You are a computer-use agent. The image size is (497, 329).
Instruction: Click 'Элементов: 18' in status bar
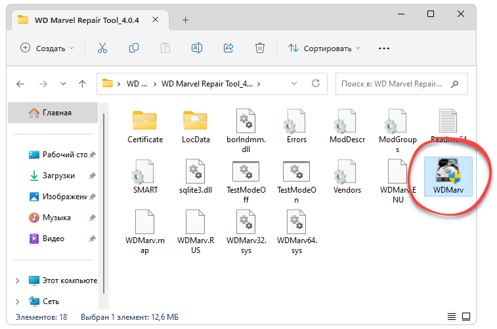tap(41, 317)
